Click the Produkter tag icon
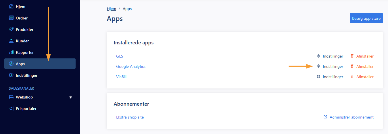The image size is (388, 134). [x=11, y=29]
